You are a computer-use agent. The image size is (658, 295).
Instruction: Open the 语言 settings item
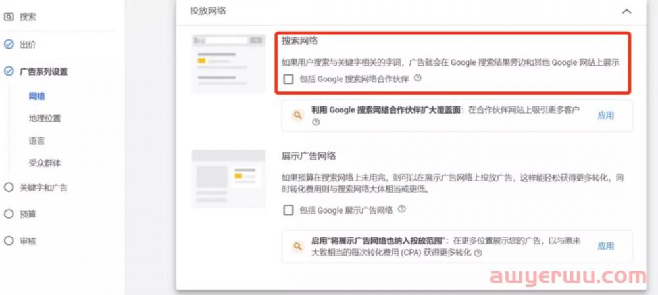[37, 141]
